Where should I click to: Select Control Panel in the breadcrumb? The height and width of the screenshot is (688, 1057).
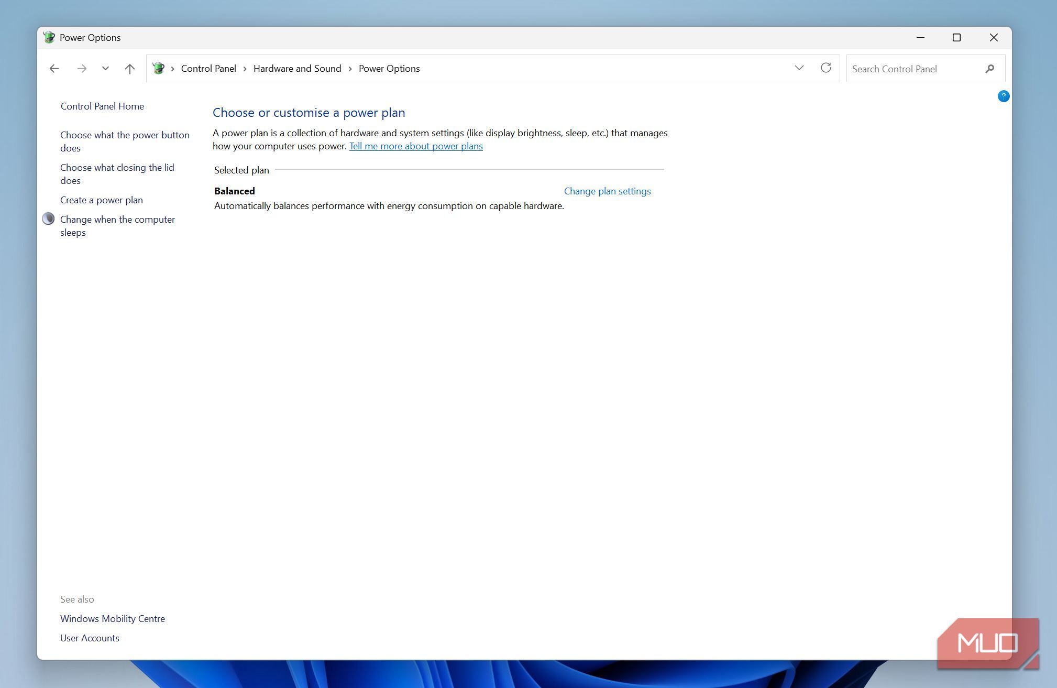208,69
